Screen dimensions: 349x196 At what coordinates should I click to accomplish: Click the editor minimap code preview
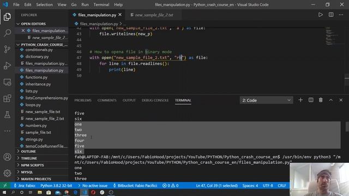pos(332,36)
